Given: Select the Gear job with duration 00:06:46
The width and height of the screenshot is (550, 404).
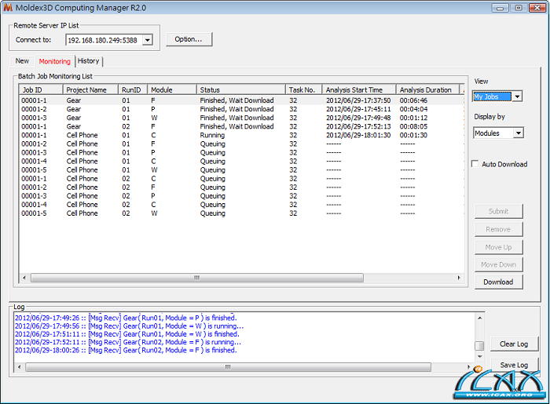Looking at the screenshot, I should [242, 100].
